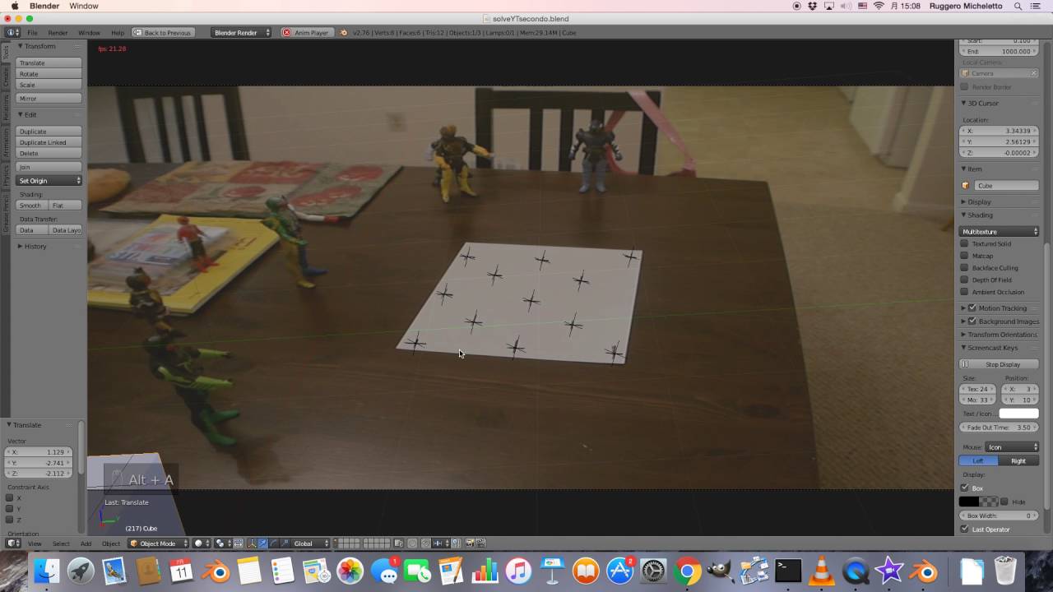Screen dimensions: 1053x592
Task: Open the Object Mode dropdown
Action: (x=158, y=543)
